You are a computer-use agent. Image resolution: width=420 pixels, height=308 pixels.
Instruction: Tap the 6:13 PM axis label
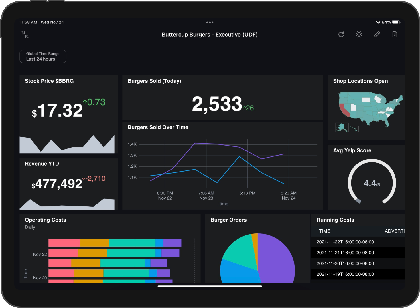(x=247, y=193)
